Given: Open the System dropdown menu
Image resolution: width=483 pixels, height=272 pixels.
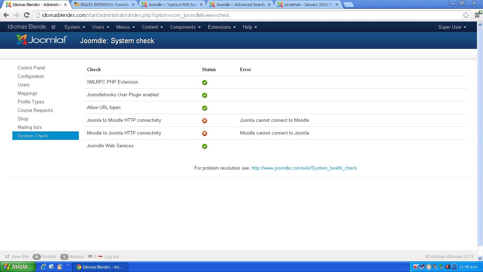Looking at the screenshot, I should pyautogui.click(x=74, y=27).
